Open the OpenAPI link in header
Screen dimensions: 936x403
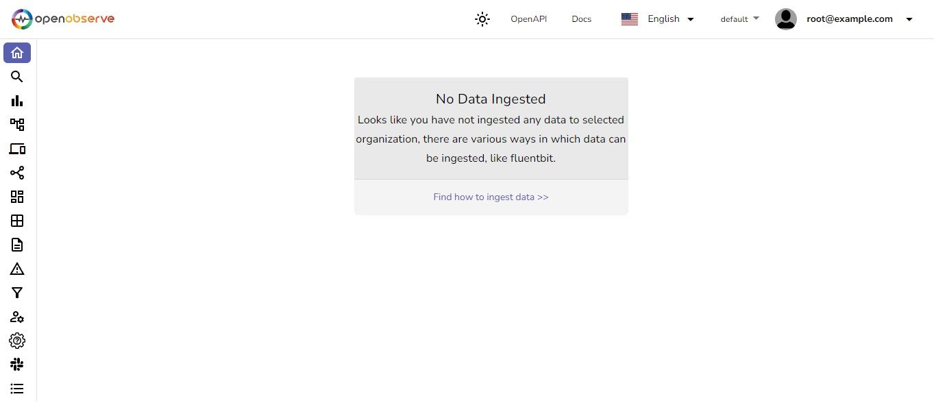[x=528, y=19]
